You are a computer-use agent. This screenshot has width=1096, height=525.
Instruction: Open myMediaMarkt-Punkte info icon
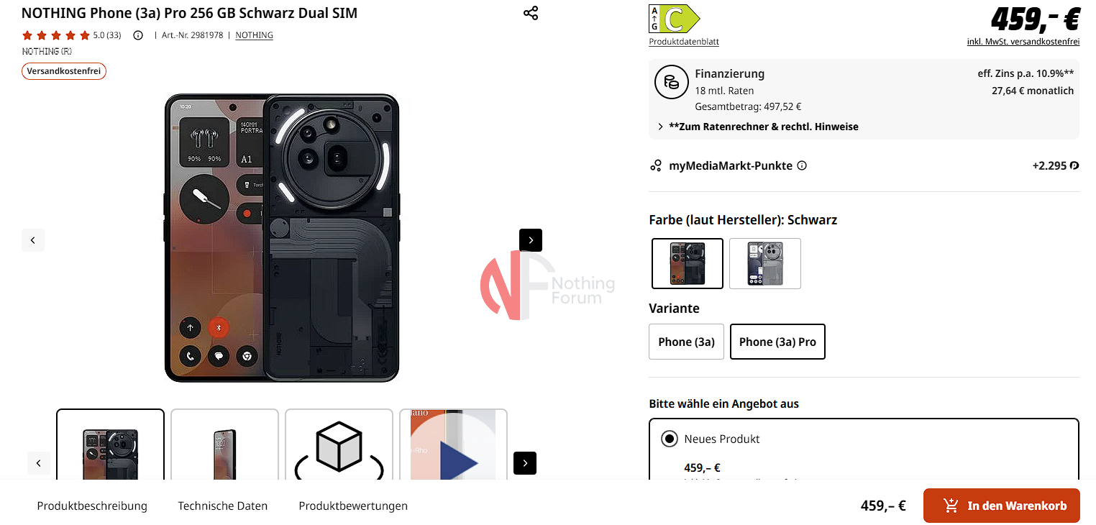point(802,165)
